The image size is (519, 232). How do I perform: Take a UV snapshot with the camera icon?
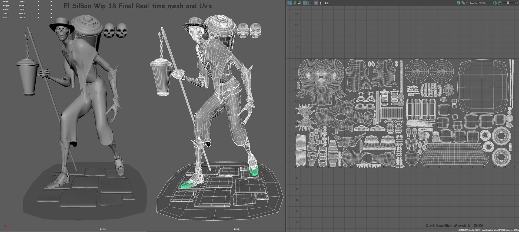pos(327,3)
